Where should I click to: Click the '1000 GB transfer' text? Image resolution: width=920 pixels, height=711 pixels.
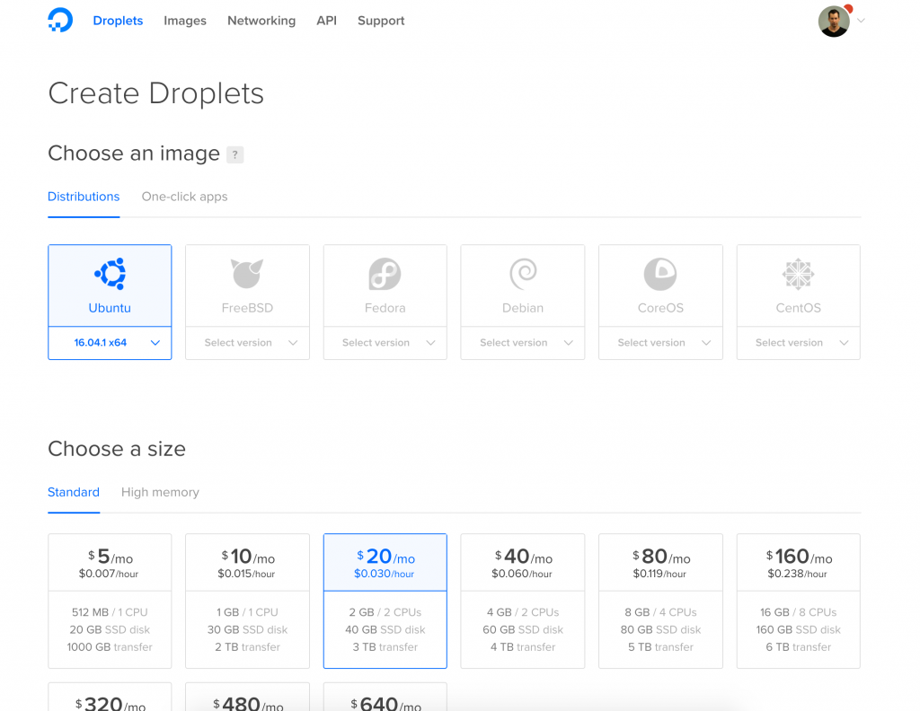110,647
